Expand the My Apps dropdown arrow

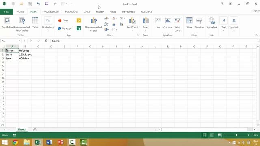pyautogui.click(x=74, y=28)
